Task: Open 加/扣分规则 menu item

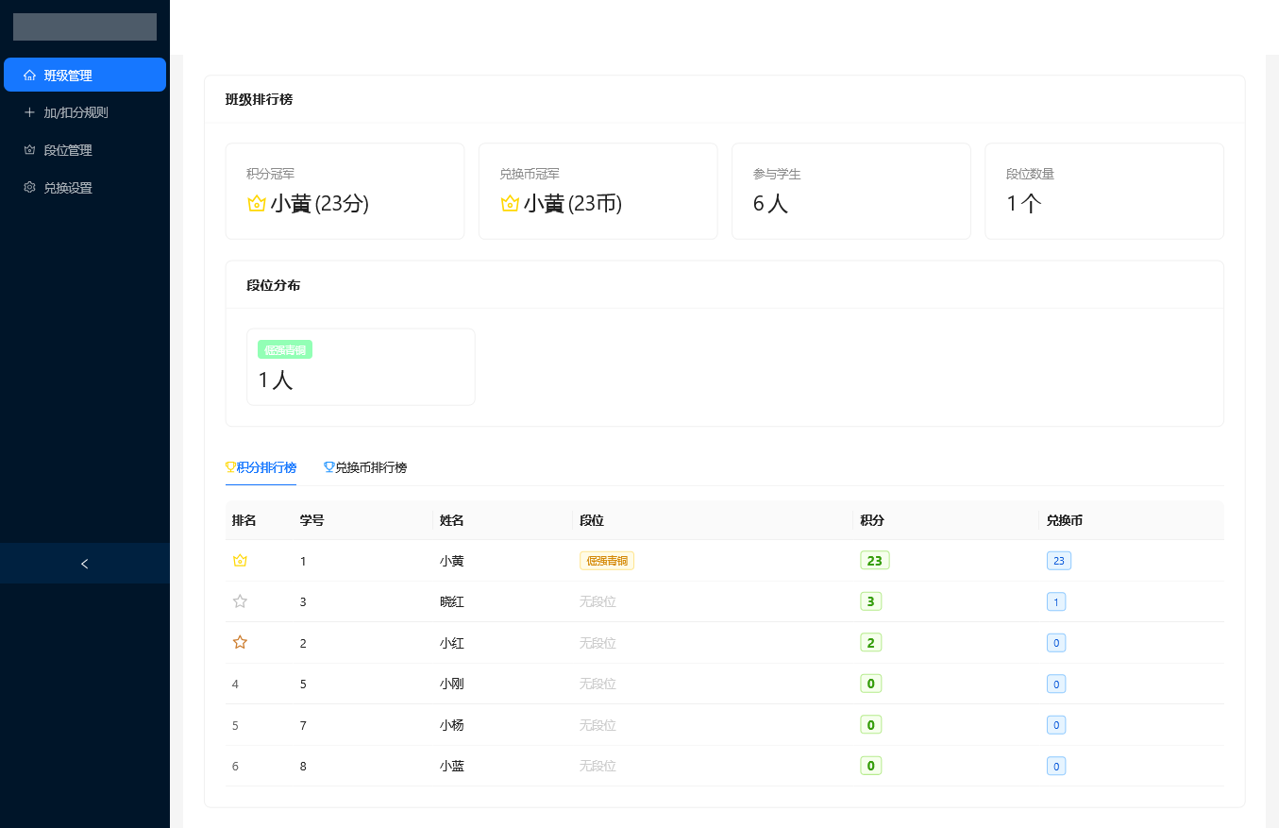Action: pos(85,112)
